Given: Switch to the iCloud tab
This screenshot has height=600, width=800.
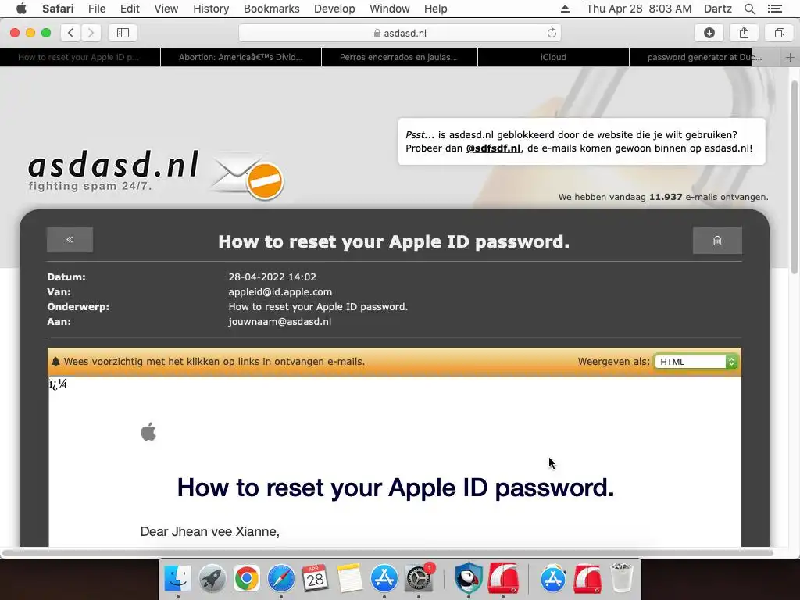Looking at the screenshot, I should coord(554,57).
